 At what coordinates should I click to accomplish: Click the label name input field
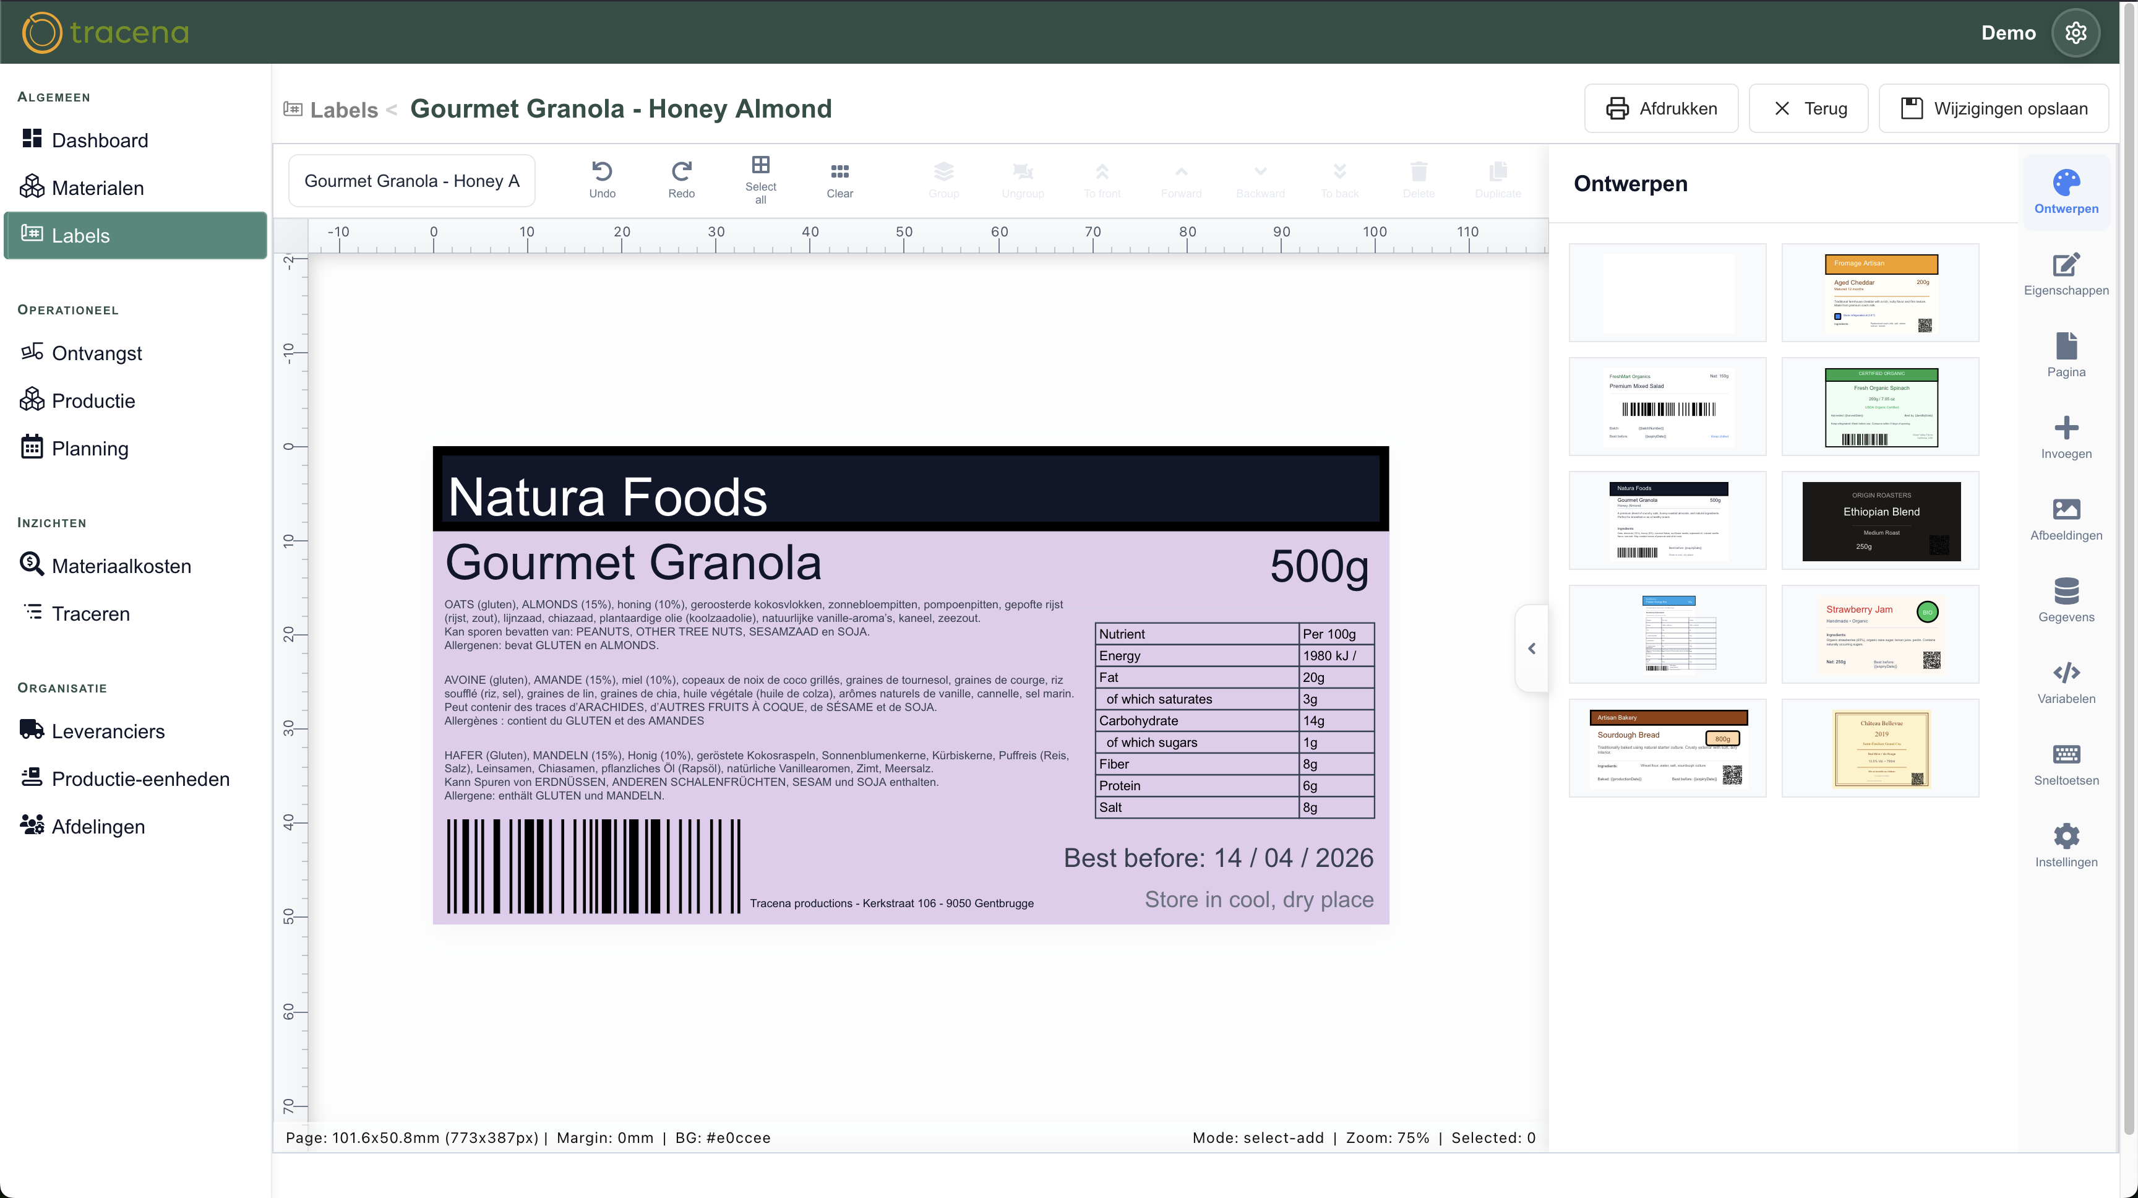point(411,181)
